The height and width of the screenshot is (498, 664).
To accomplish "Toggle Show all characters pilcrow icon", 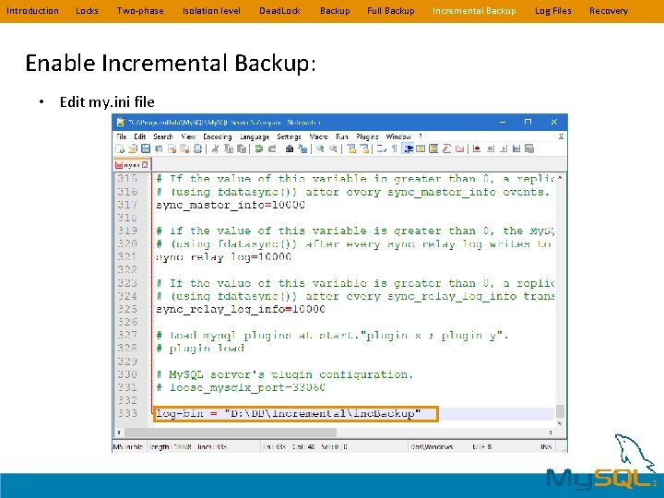I will coord(395,148).
